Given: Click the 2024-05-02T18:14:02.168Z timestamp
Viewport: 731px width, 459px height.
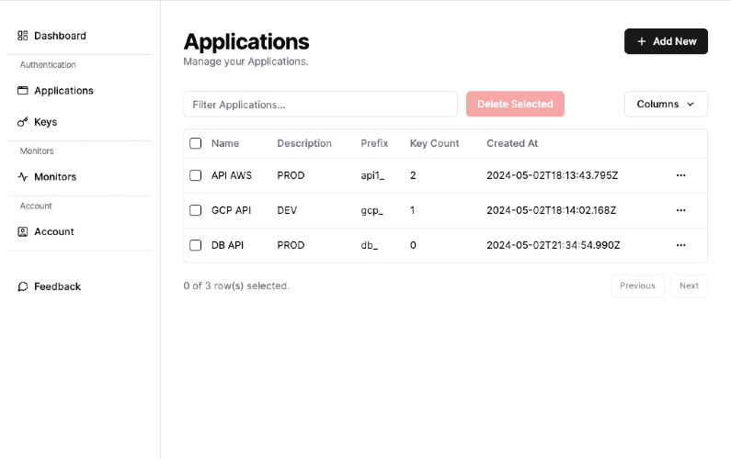Looking at the screenshot, I should pyautogui.click(x=552, y=210).
